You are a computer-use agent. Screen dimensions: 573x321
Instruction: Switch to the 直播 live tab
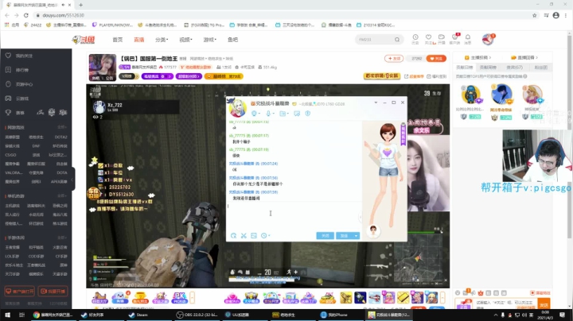pyautogui.click(x=138, y=40)
